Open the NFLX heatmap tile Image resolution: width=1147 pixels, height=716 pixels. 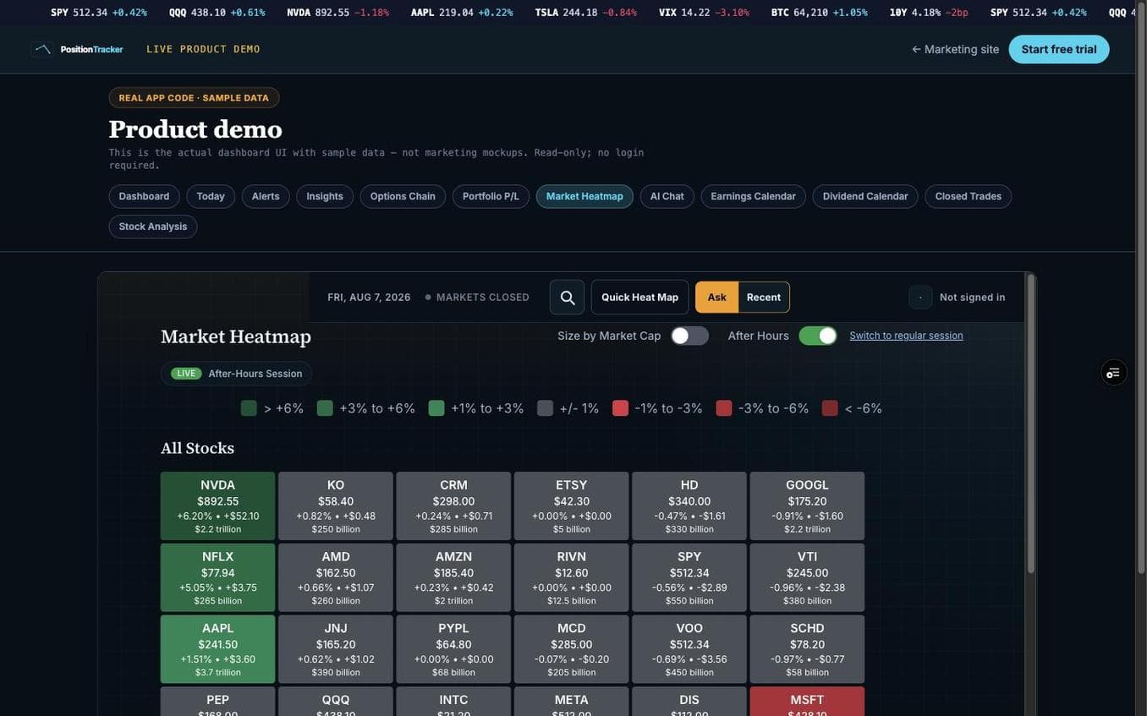point(218,578)
